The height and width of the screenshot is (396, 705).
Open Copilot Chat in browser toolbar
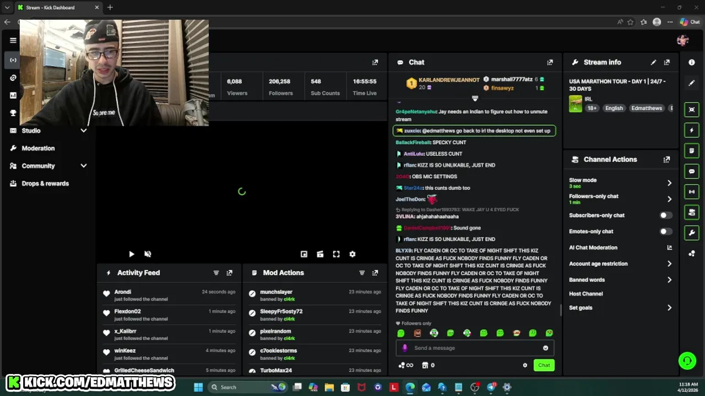(x=690, y=22)
